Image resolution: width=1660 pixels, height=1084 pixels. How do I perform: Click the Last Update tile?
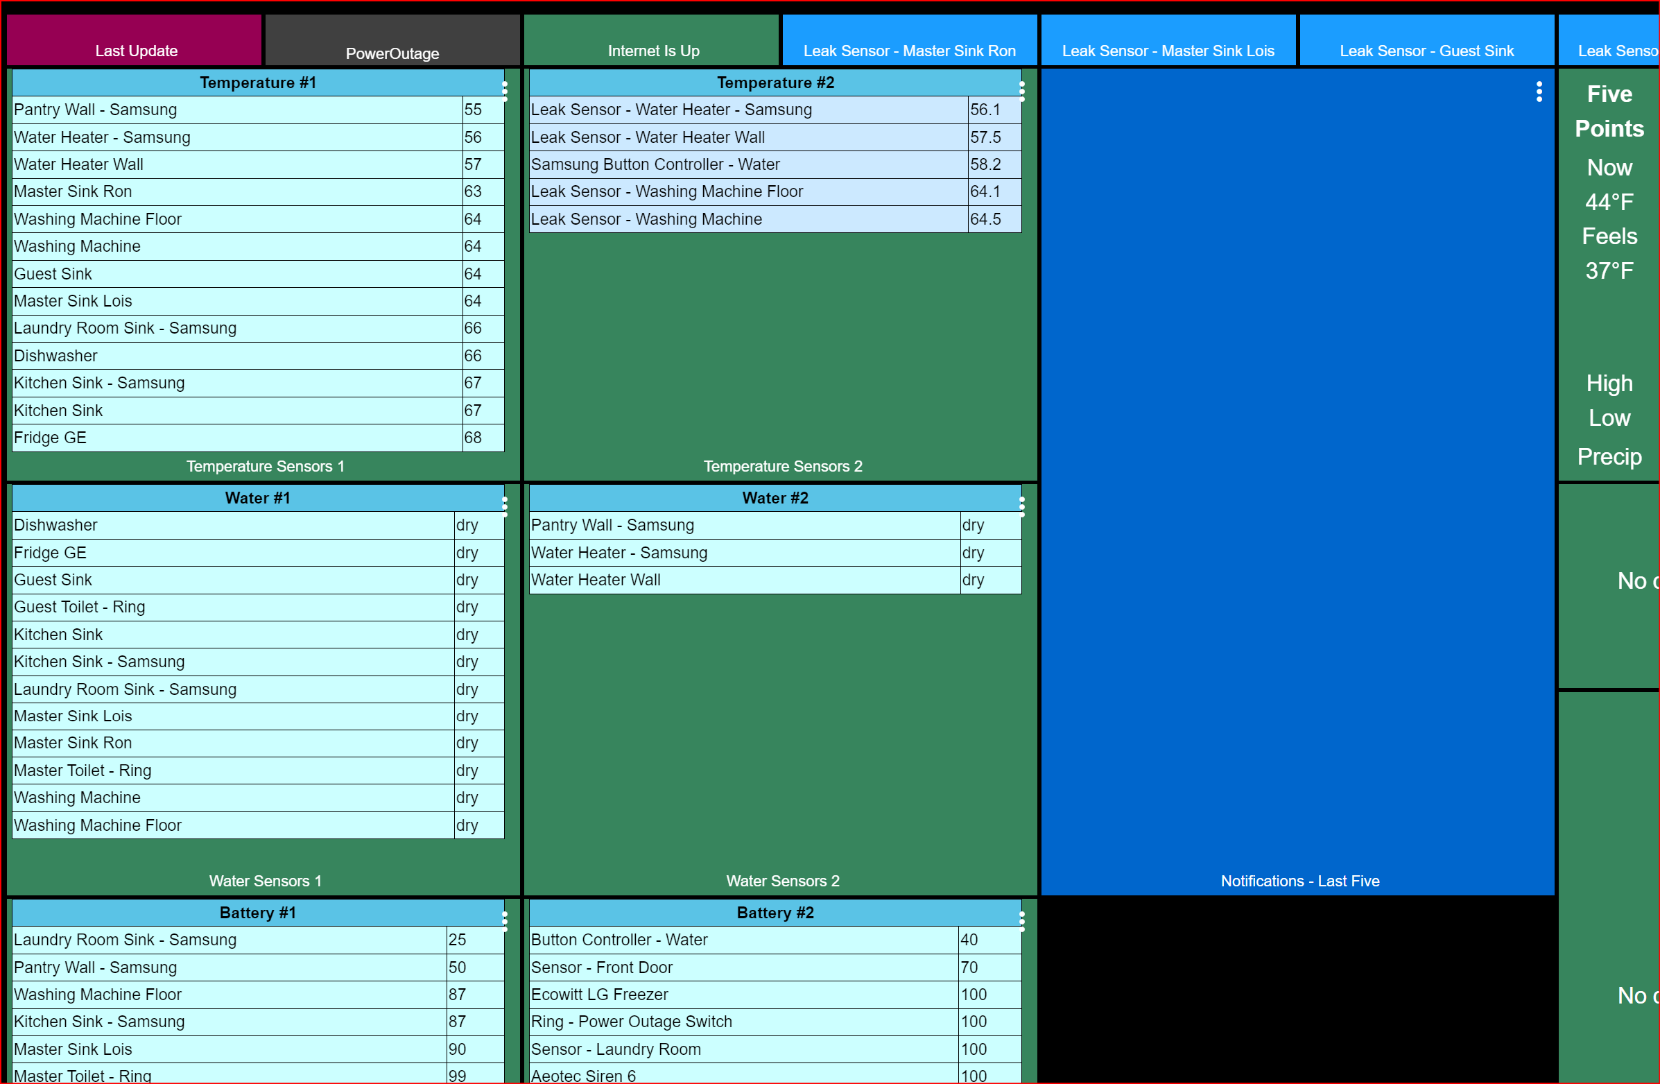pos(135,40)
